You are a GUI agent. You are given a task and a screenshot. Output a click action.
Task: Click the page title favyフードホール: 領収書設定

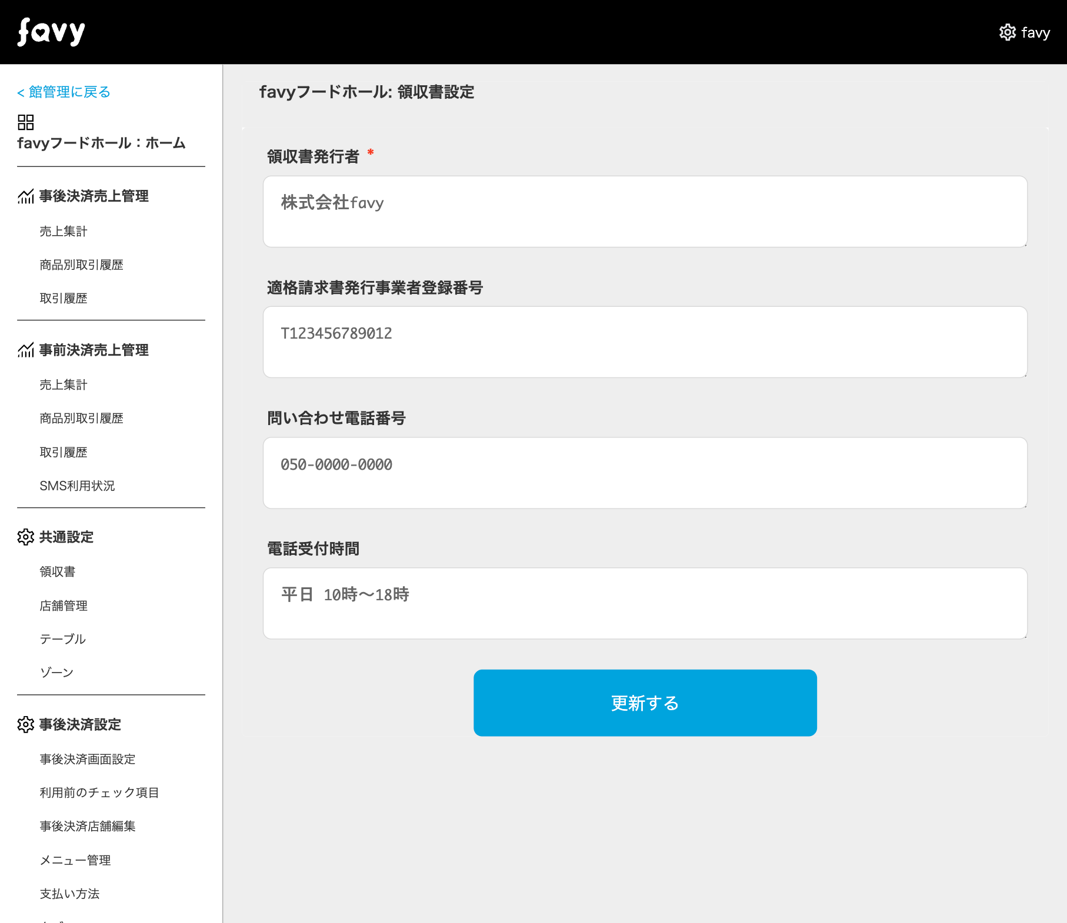click(x=367, y=92)
